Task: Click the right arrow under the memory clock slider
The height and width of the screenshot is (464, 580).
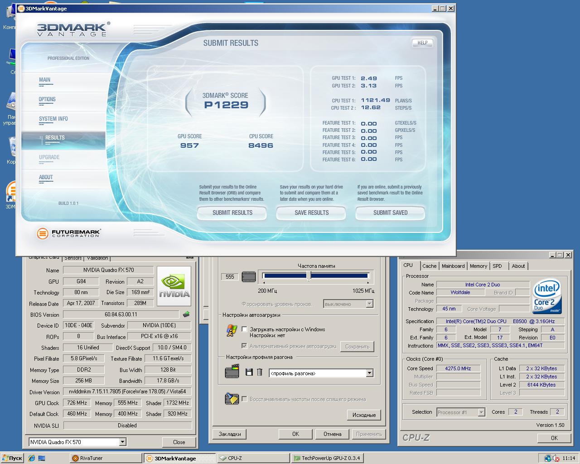Action: pos(368,284)
